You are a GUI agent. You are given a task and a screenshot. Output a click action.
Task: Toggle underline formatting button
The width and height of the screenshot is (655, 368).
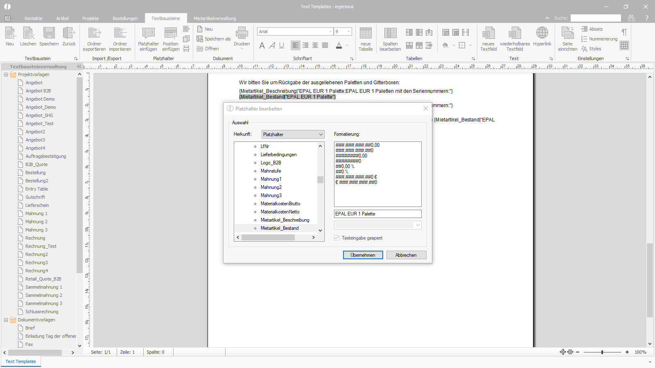pos(282,45)
